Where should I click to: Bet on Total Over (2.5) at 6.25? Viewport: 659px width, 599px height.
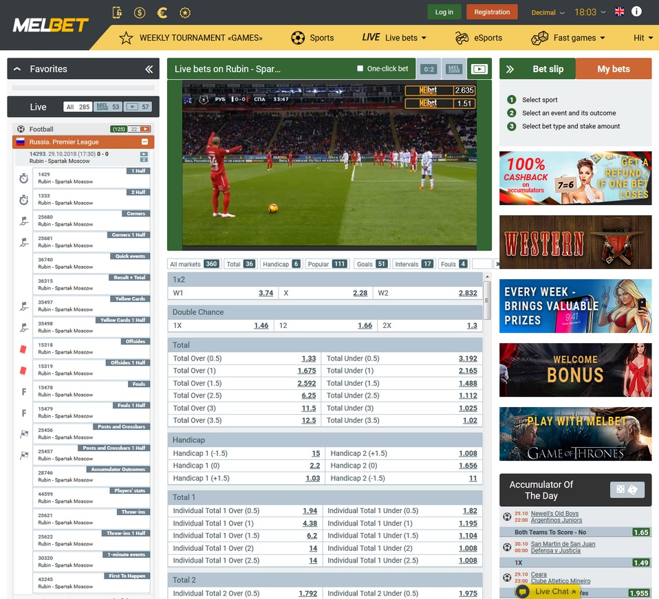[244, 395]
